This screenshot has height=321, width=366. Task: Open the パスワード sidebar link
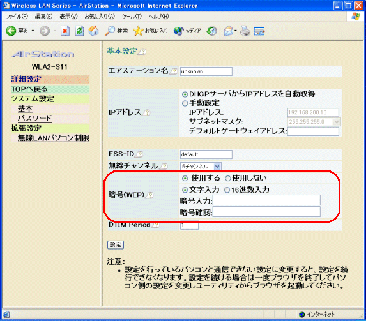(34, 118)
